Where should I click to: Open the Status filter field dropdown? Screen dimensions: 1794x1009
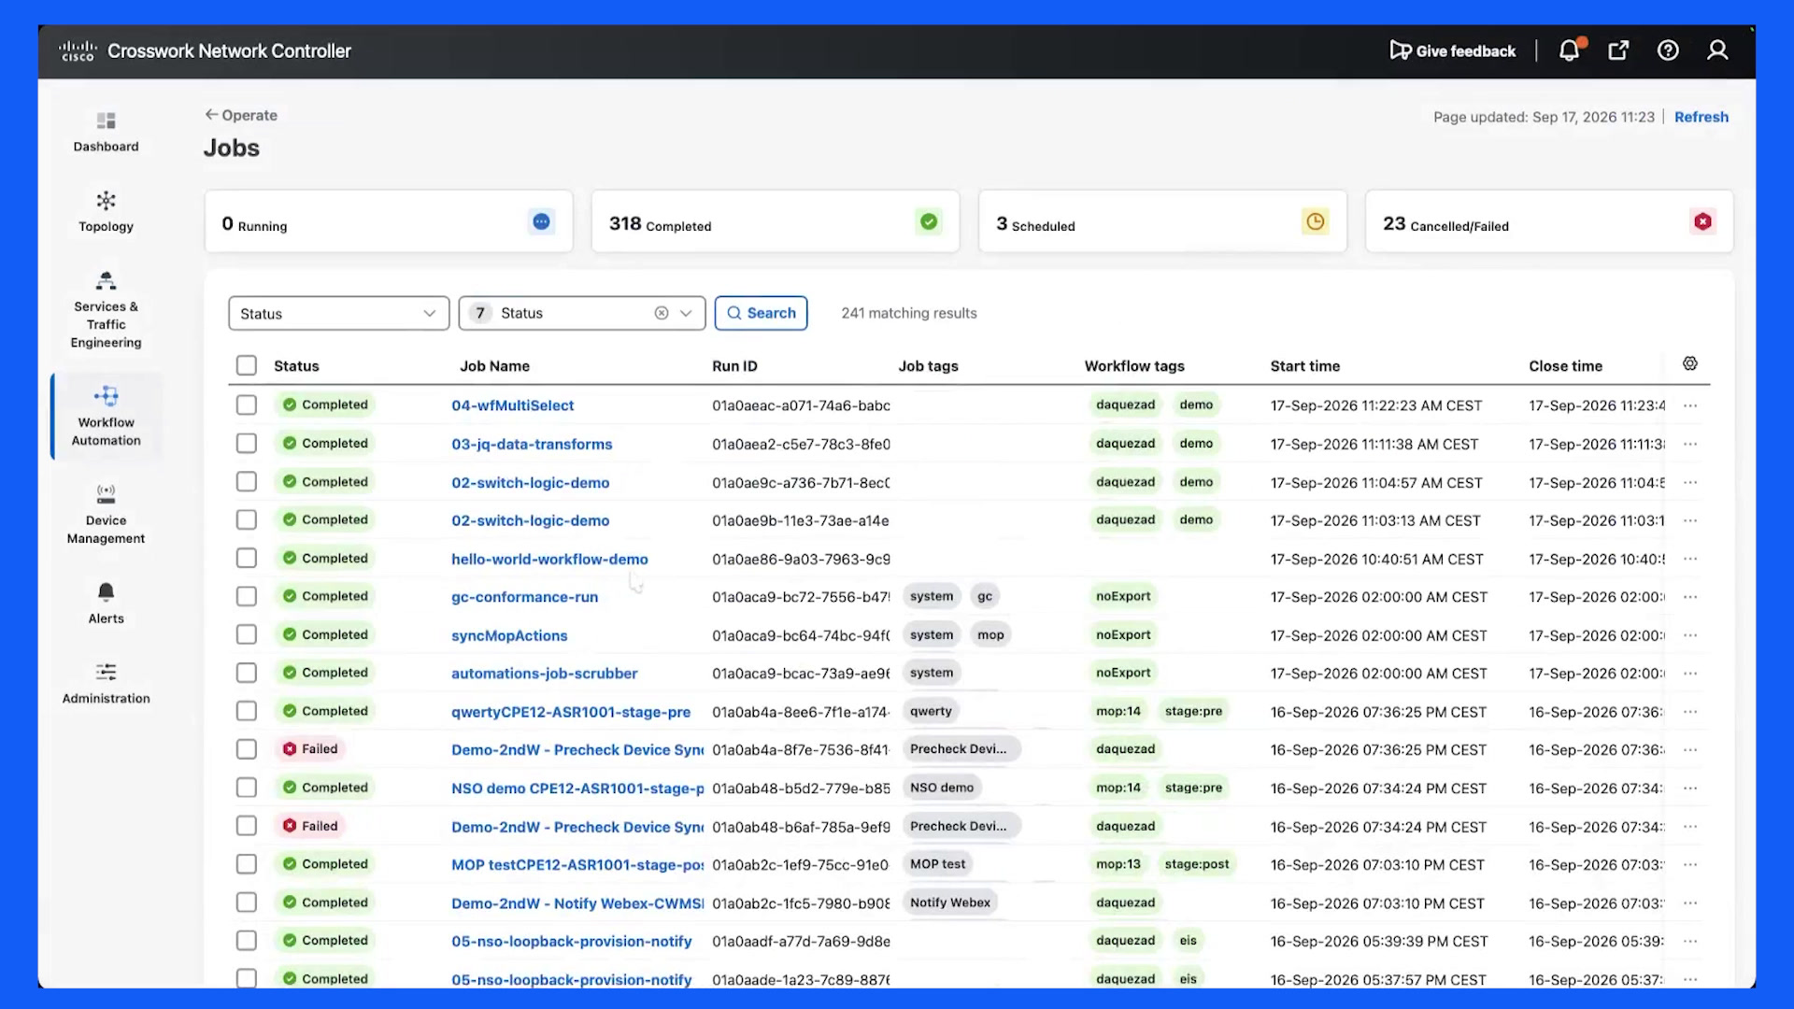click(339, 313)
